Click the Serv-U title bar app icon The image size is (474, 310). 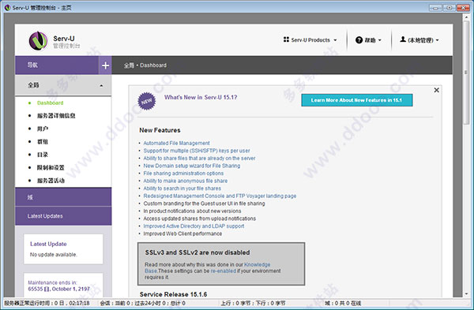[7, 8]
